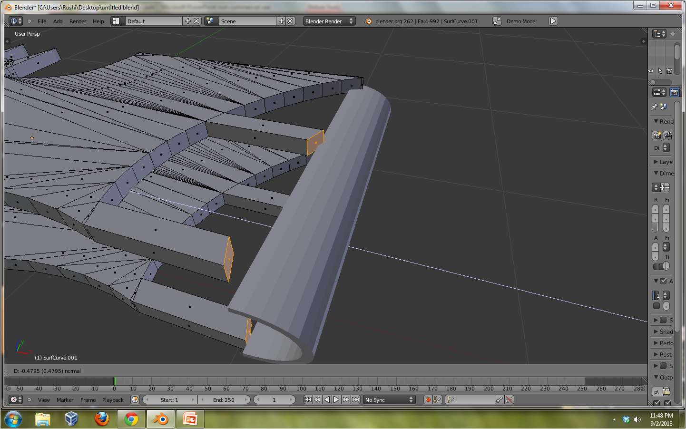Open the timeline View menu
The image size is (686, 429).
click(x=44, y=400)
